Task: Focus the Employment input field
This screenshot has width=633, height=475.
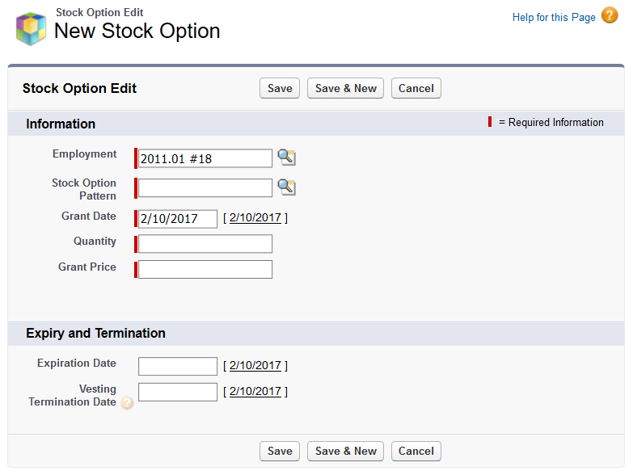Action: pyautogui.click(x=205, y=158)
